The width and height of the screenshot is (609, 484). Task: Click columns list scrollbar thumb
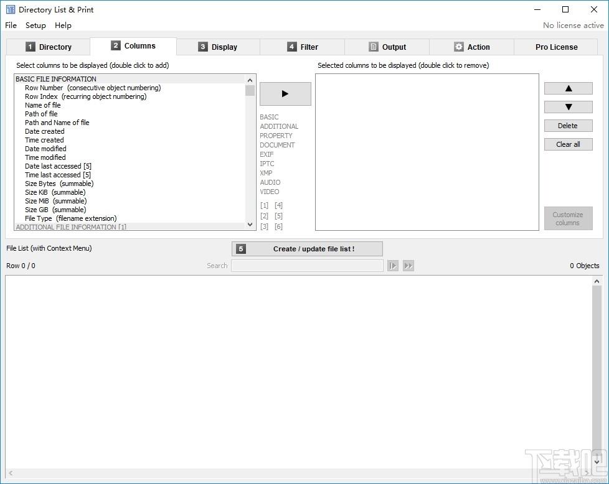[250, 90]
